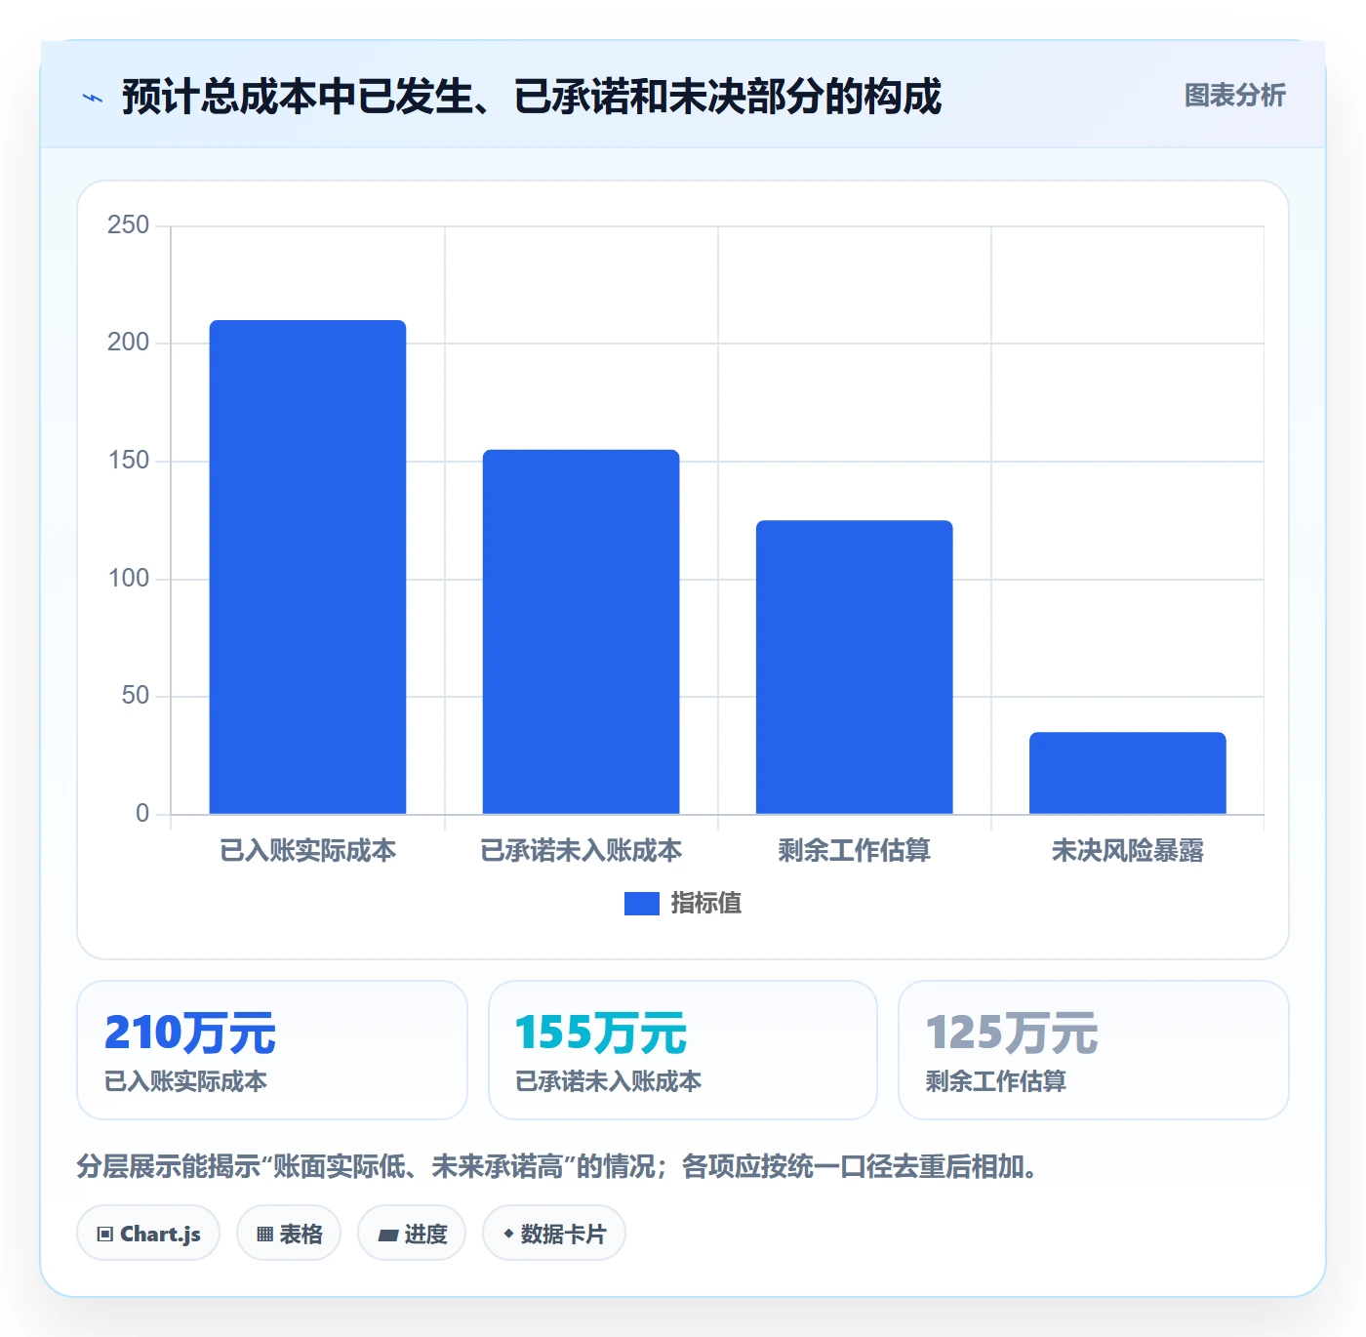This screenshot has width=1366, height=1337.
Task: Click the chart title 预计总成本中已发生、已承诺和未决部分的构成
Action: (532, 97)
